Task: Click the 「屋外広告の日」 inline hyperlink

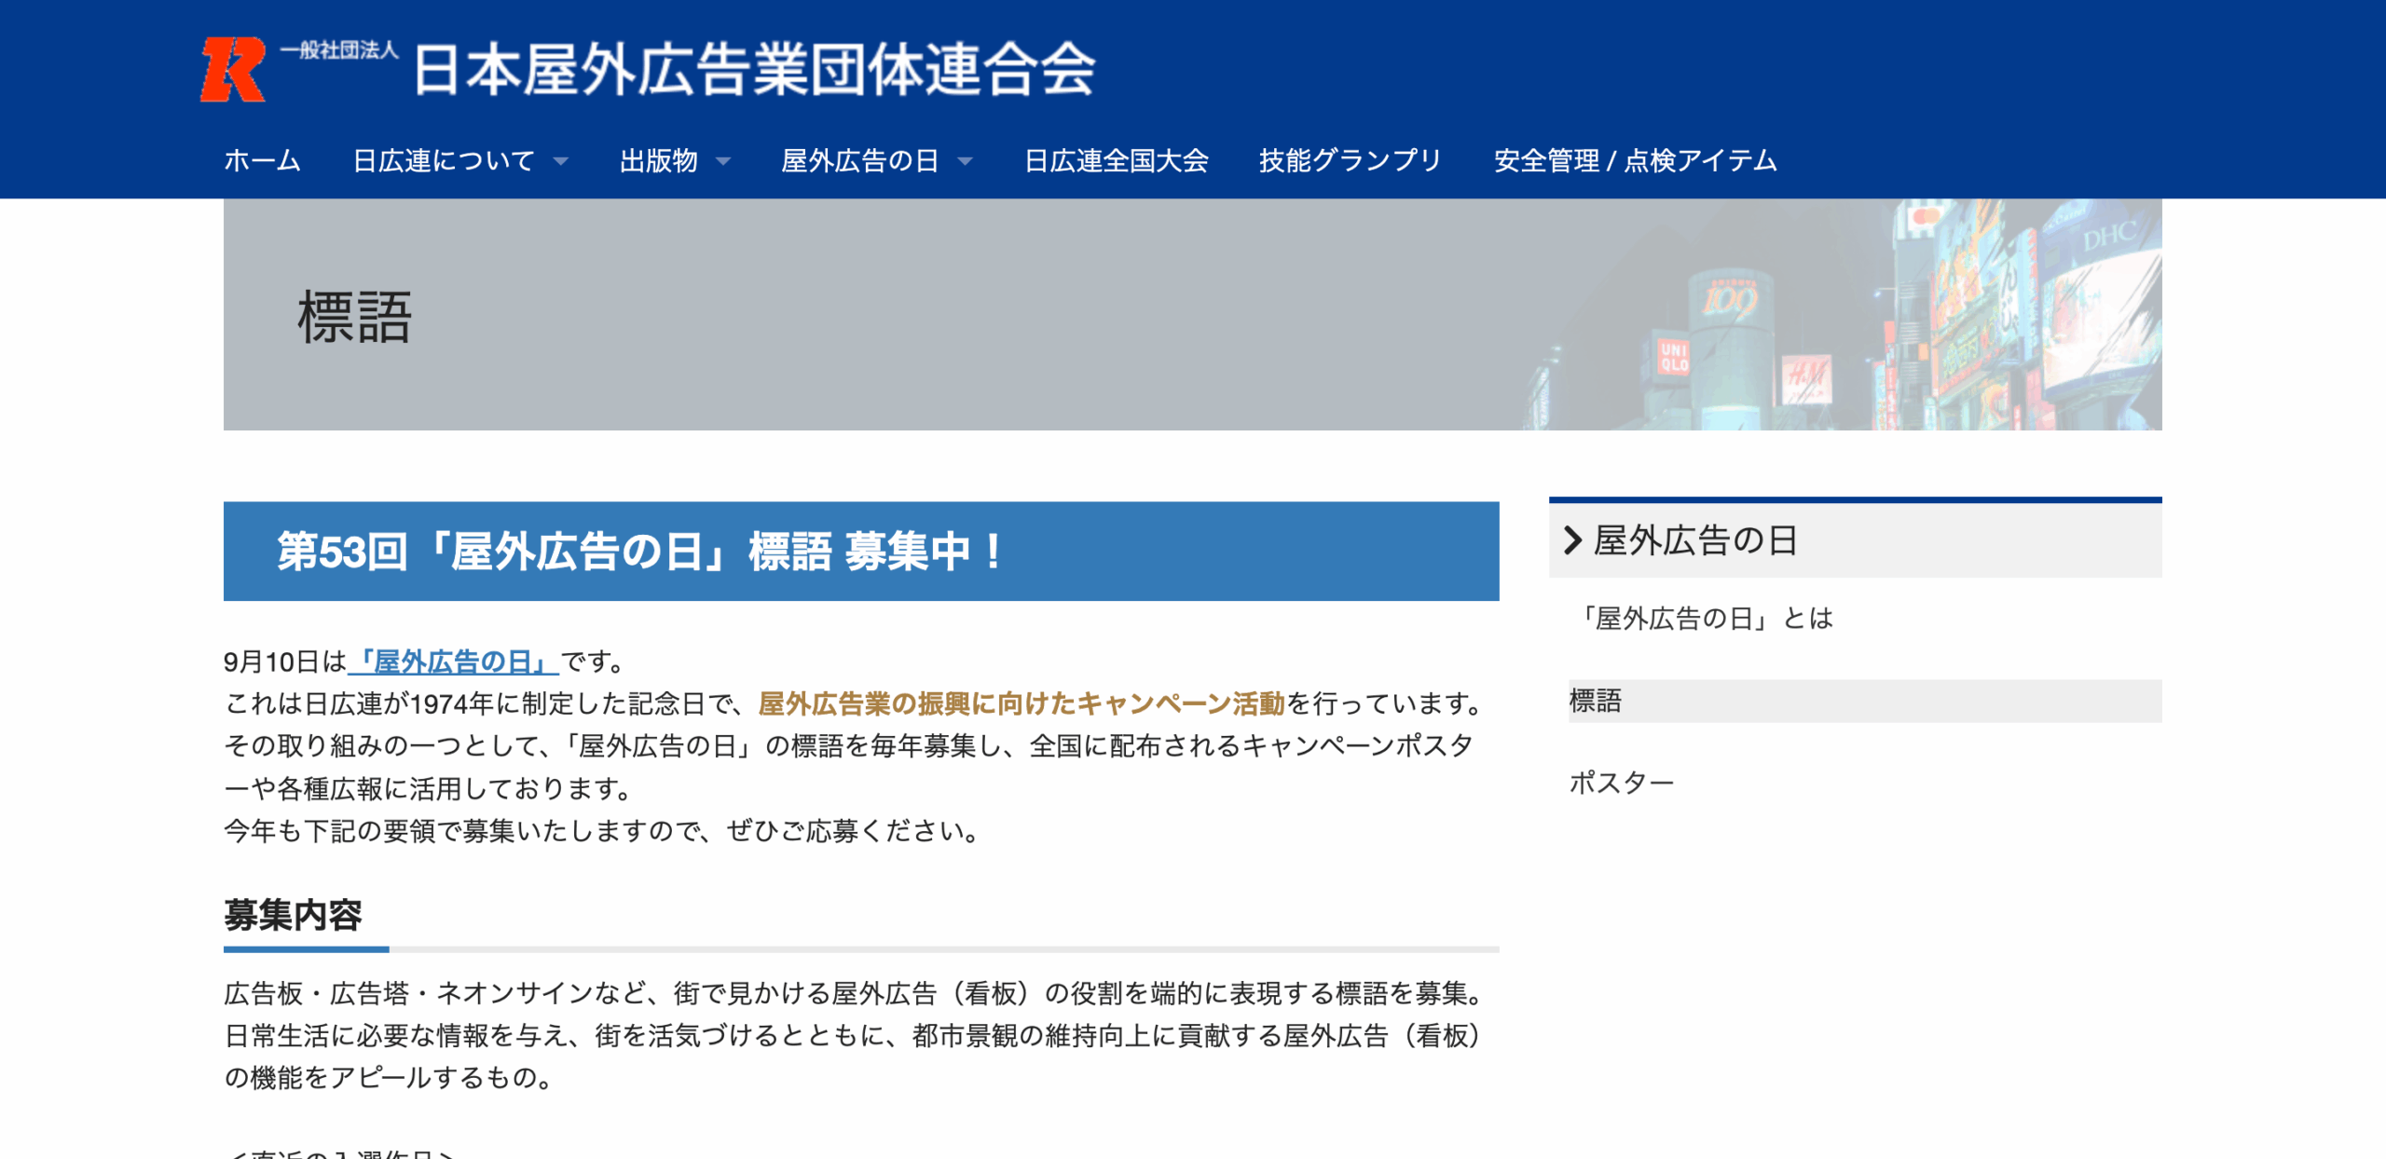Action: (x=453, y=661)
